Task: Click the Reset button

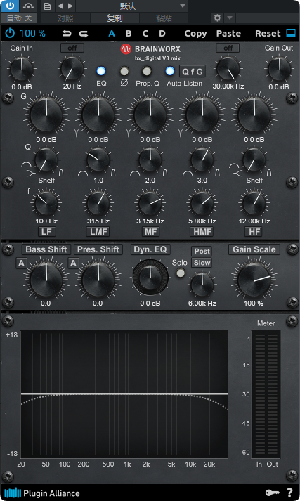Action: 268,33
